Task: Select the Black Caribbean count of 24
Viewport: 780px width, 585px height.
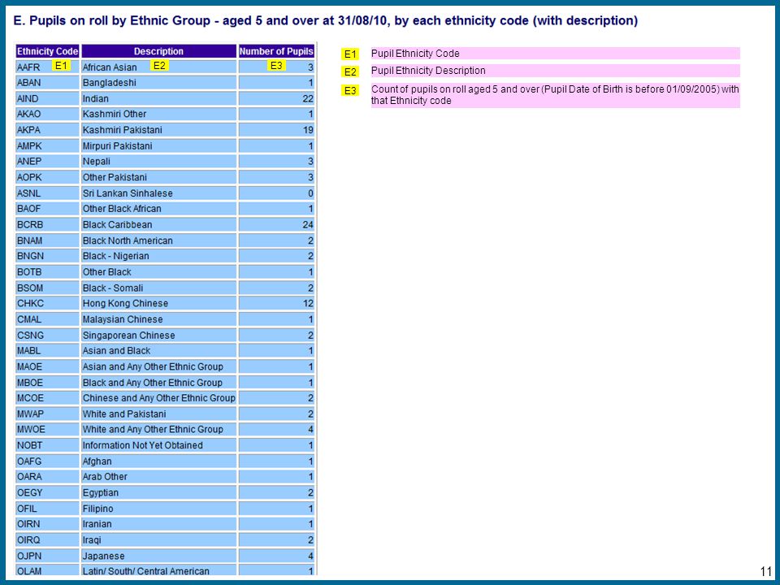Action: pos(276,224)
